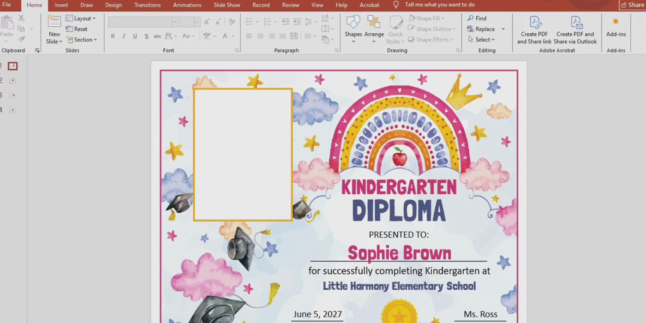This screenshot has width=646, height=323.
Task: Click Create PDF and Share via Outlook
Action: click(575, 23)
